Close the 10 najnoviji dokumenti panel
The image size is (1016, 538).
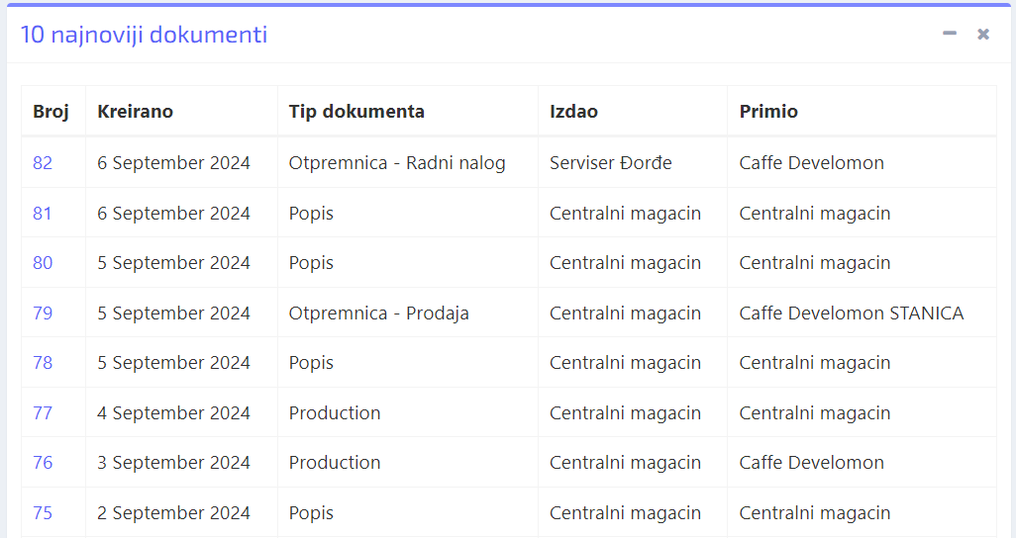pos(982,34)
